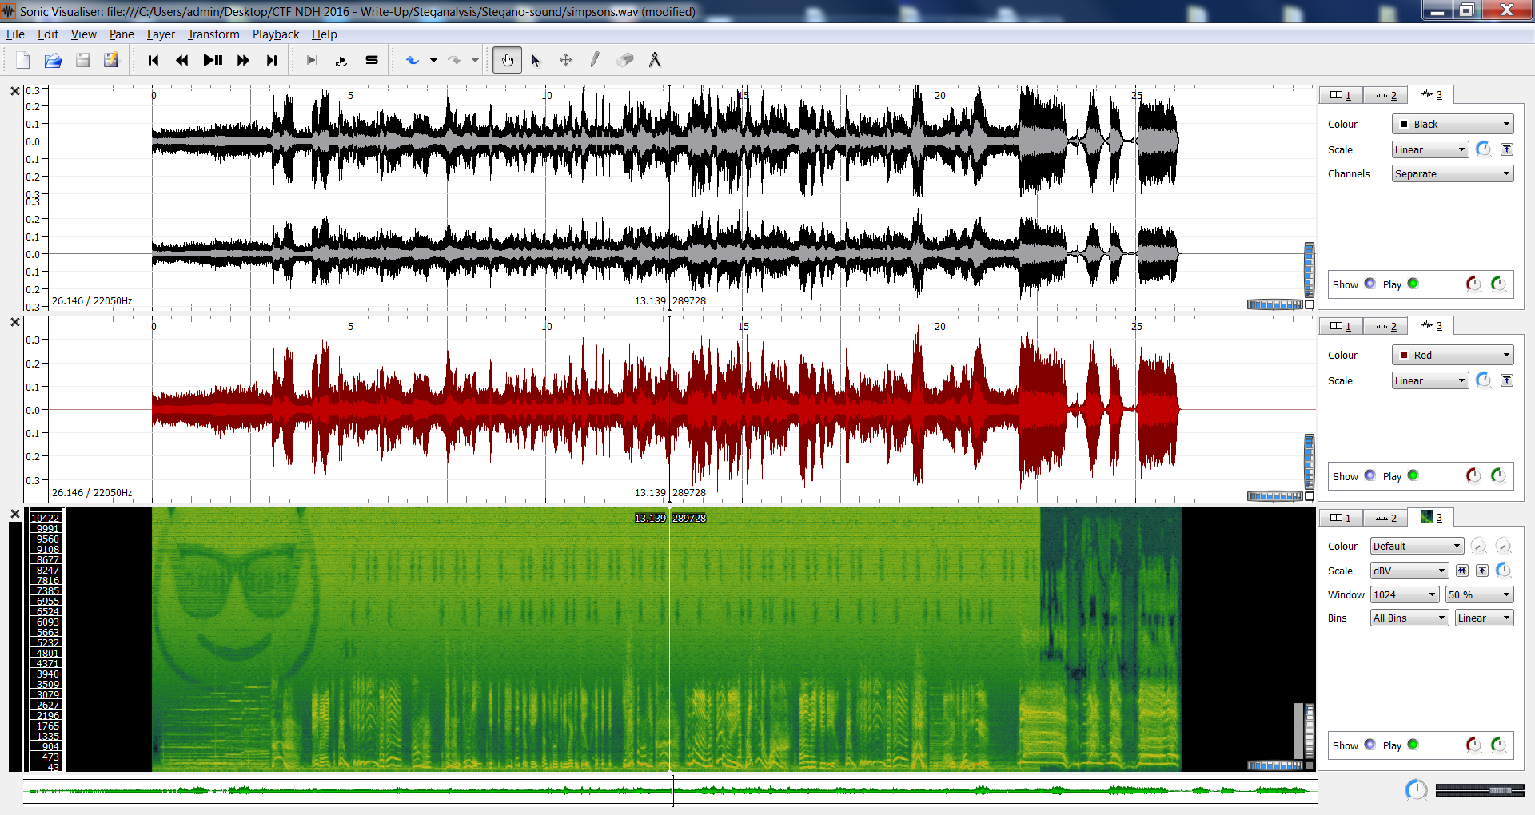Jump playback to the end

click(x=272, y=60)
